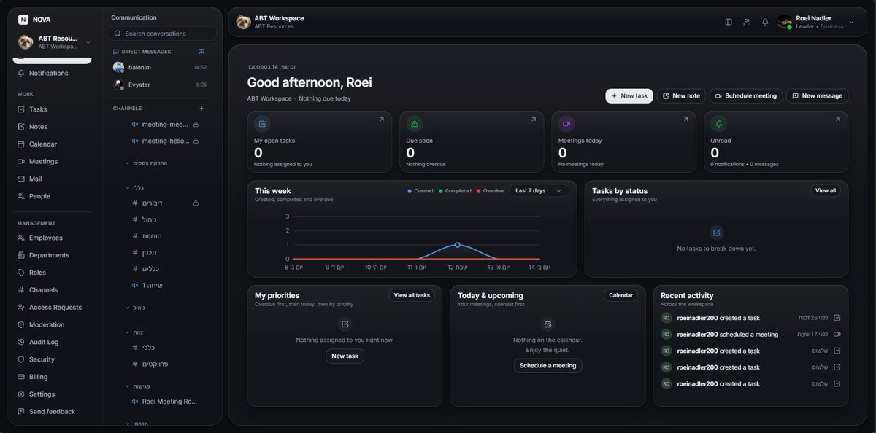The width and height of the screenshot is (876, 433).
Task: Open the Last 7 days dropdown
Action: click(539, 191)
